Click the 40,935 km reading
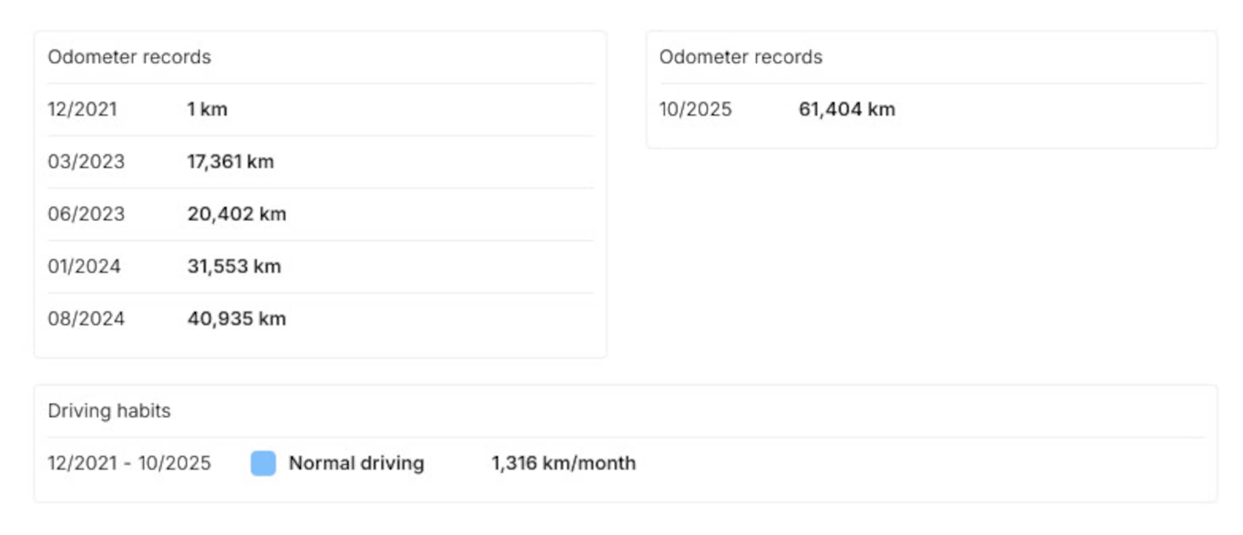The image size is (1243, 535). coord(237,319)
